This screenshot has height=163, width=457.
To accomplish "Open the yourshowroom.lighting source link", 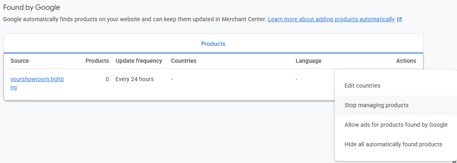I will tap(37, 83).
